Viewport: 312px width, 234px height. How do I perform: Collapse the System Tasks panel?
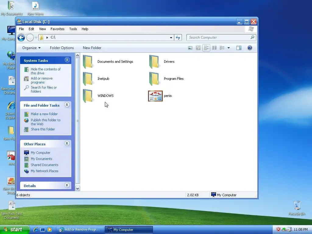point(67,60)
